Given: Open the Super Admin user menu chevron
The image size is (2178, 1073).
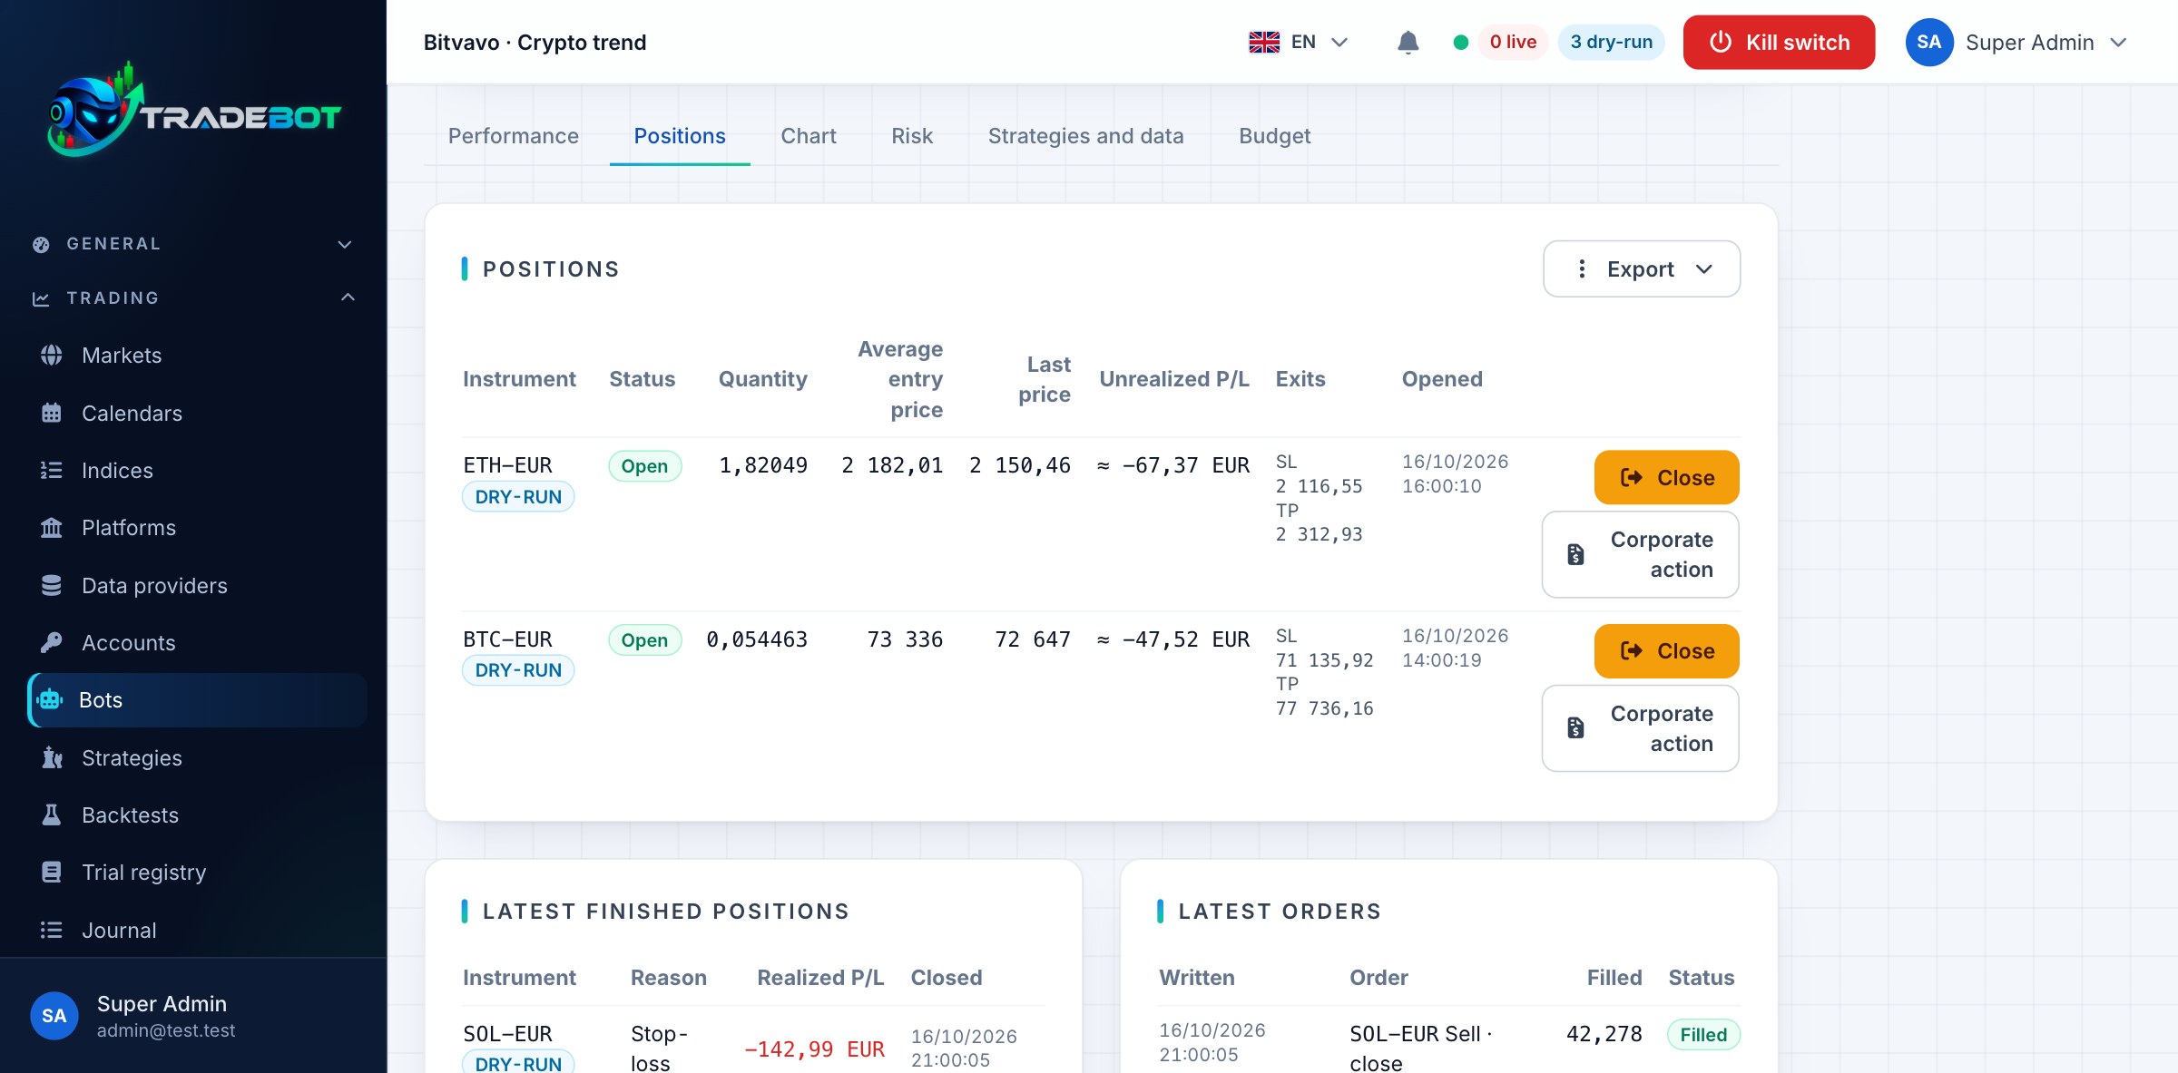Looking at the screenshot, I should [x=2119, y=43].
